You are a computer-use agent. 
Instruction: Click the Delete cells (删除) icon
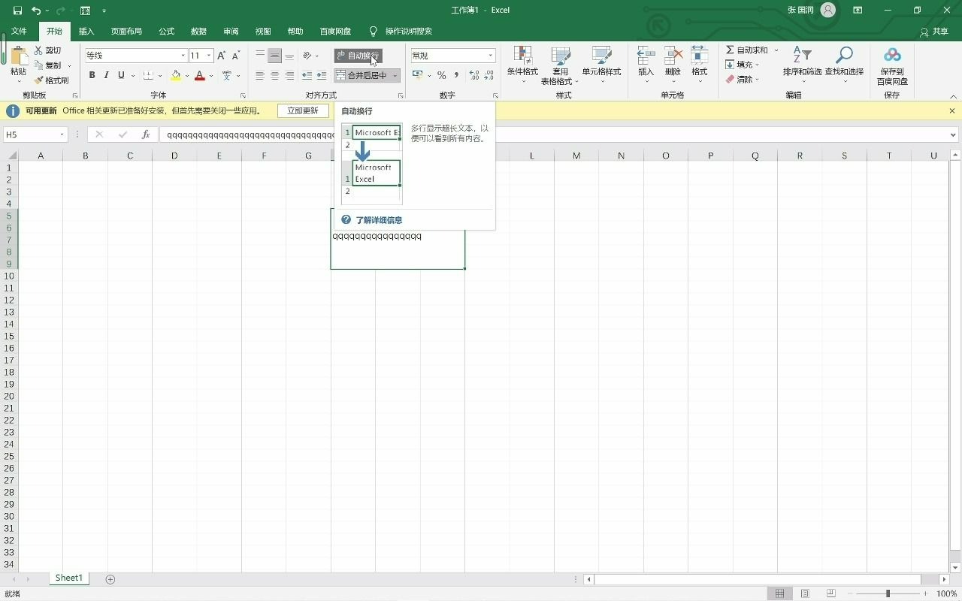[673, 56]
